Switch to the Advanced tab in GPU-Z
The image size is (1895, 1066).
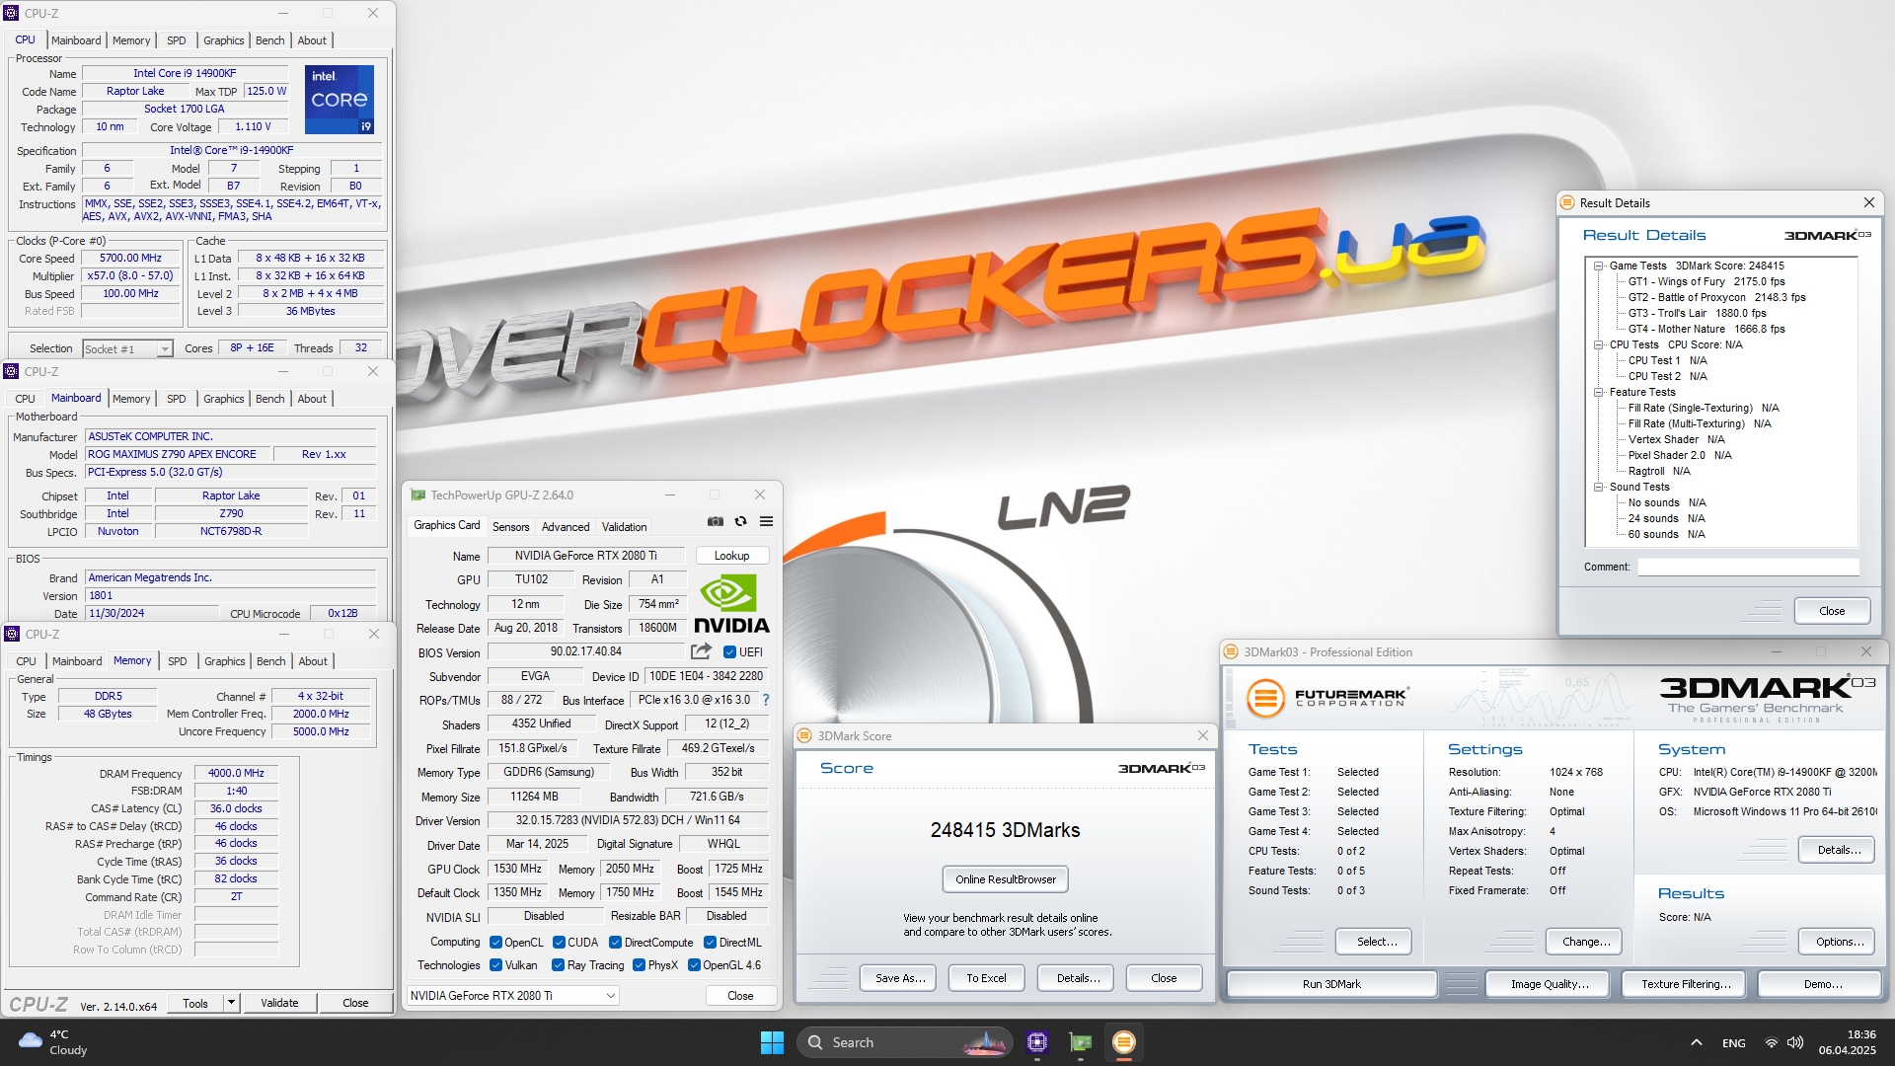[566, 527]
